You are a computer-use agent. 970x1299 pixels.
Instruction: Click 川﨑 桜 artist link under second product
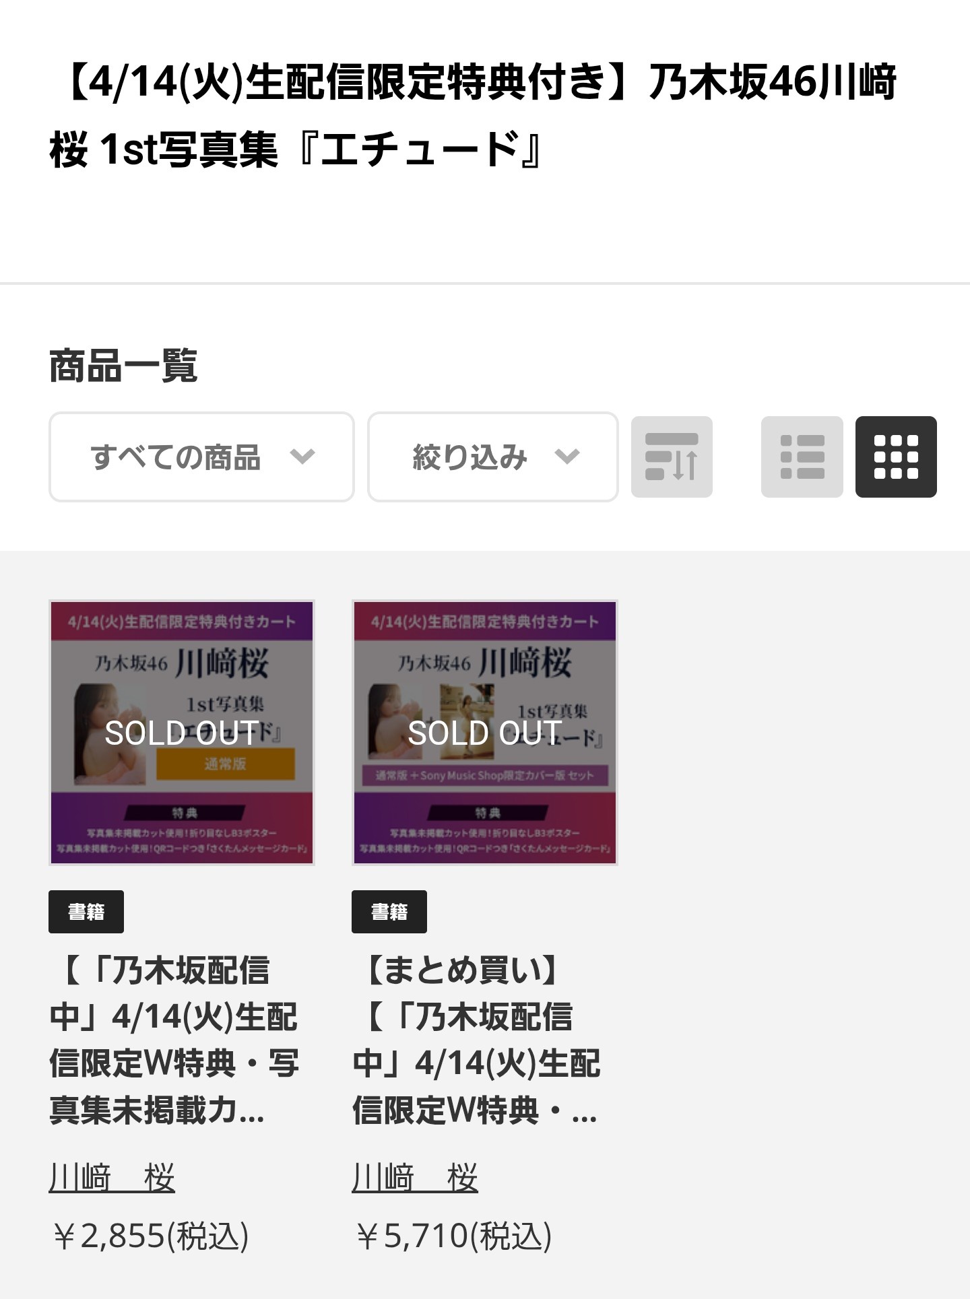[415, 1178]
